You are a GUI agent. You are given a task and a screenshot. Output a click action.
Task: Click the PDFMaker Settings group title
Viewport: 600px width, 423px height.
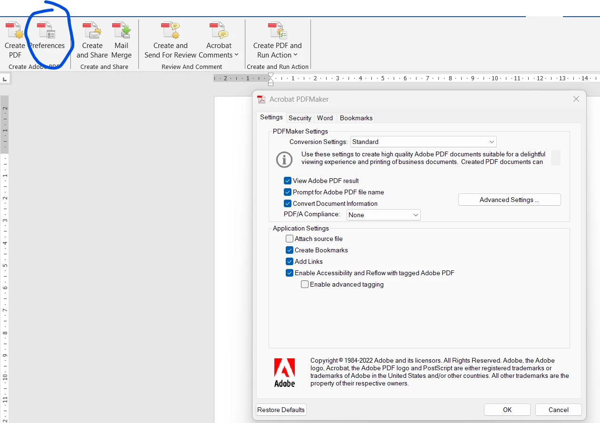click(x=300, y=131)
